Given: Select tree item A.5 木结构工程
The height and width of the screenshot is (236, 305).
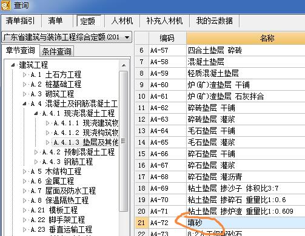Looking at the screenshot, I should (x=56, y=171).
